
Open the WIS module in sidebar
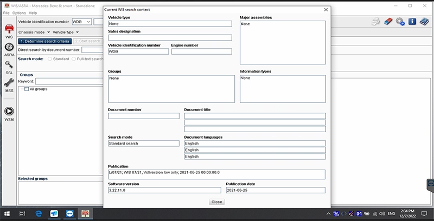pyautogui.click(x=9, y=31)
